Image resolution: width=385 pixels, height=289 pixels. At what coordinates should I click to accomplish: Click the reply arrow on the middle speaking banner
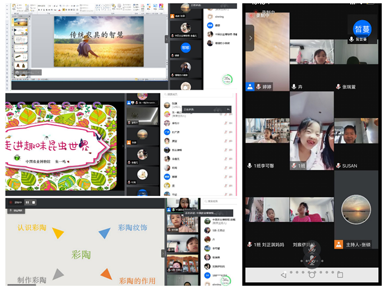[x=228, y=109]
